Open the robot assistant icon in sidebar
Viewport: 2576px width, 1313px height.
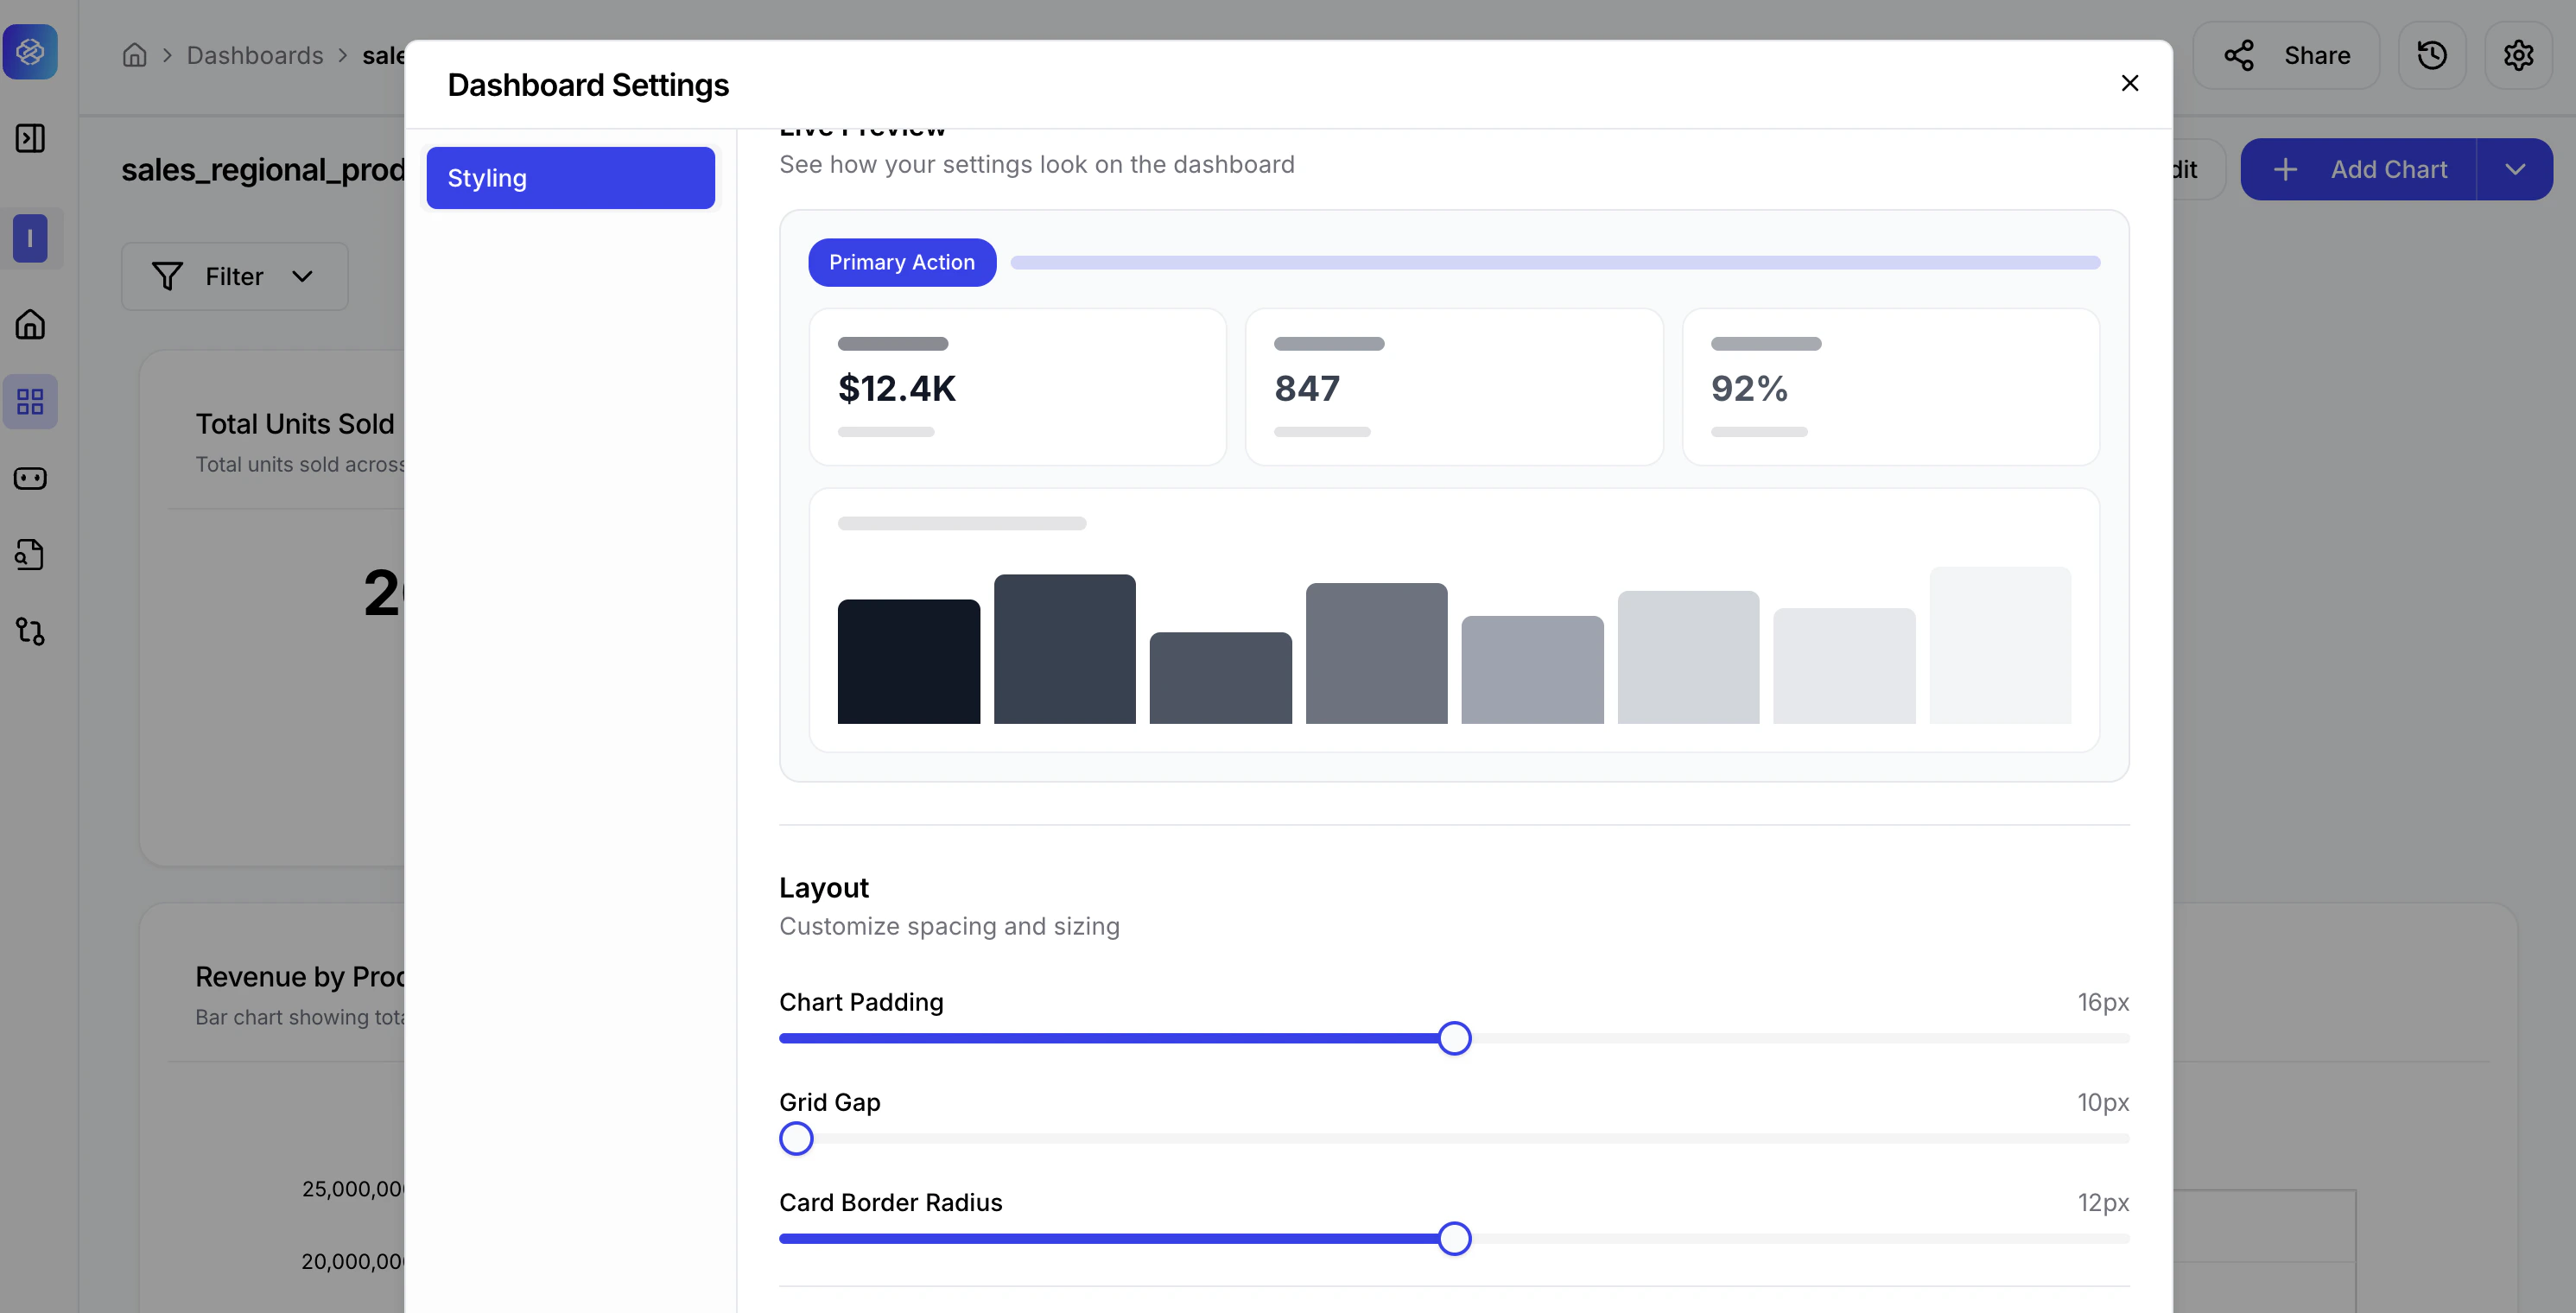point(30,478)
